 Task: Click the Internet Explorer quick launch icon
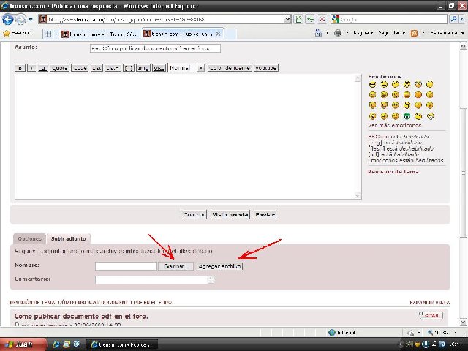pos(57,344)
